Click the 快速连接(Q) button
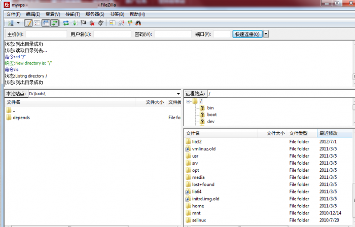Screen dimensions: 355x227 point(247,34)
